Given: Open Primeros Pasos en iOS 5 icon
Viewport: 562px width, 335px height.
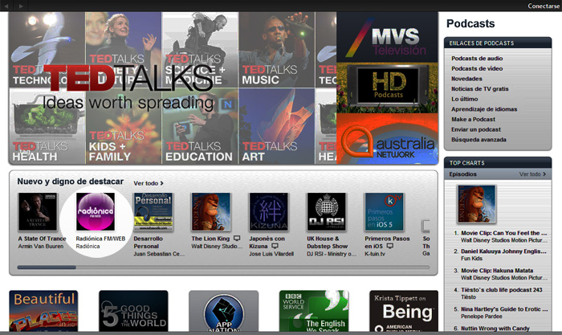Looking at the screenshot, I should click(384, 212).
